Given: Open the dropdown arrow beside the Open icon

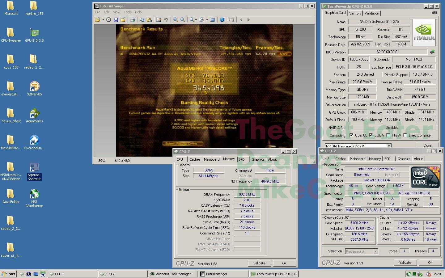Looking at the screenshot, I should coord(103,20).
